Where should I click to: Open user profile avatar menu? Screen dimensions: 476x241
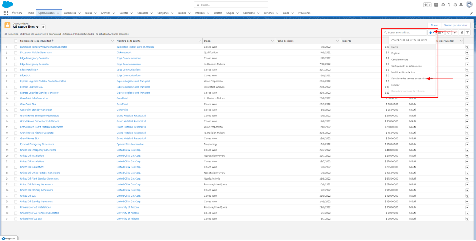(469, 4)
